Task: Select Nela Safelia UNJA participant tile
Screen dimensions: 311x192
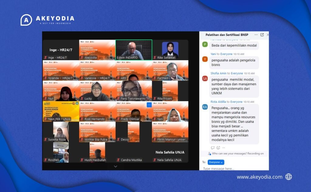Action: click(170, 152)
